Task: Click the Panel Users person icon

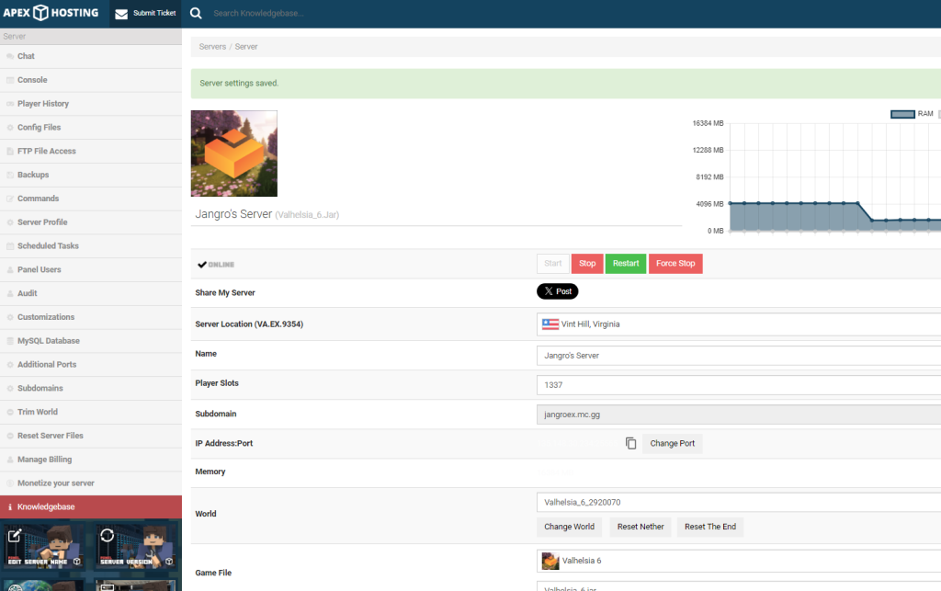Action: coord(10,269)
